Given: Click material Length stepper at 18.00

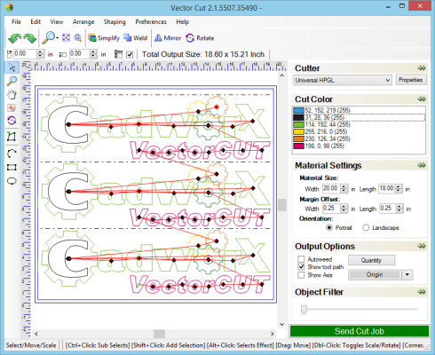Looking at the screenshot, I should (399, 188).
